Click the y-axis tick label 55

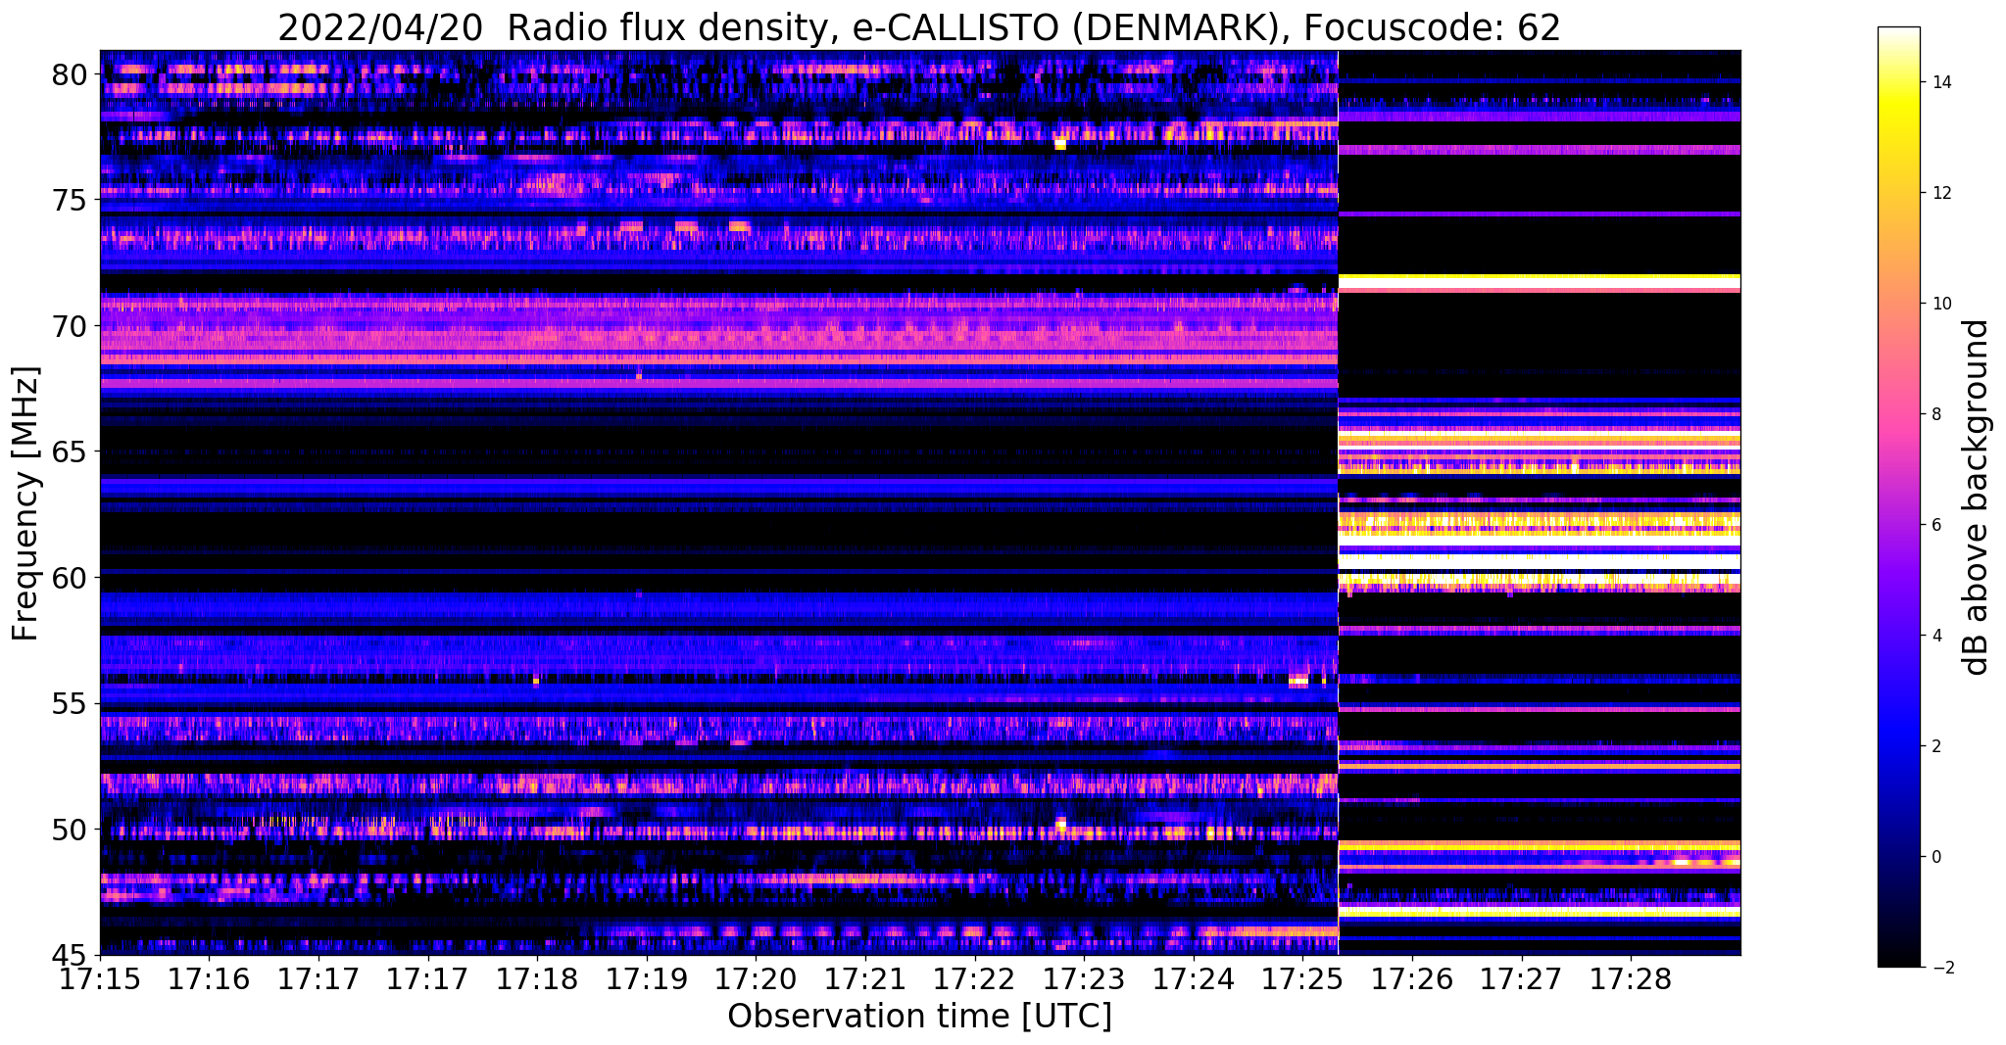(x=72, y=704)
